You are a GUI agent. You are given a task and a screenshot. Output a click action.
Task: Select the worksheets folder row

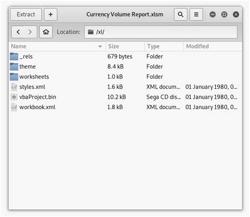125,77
